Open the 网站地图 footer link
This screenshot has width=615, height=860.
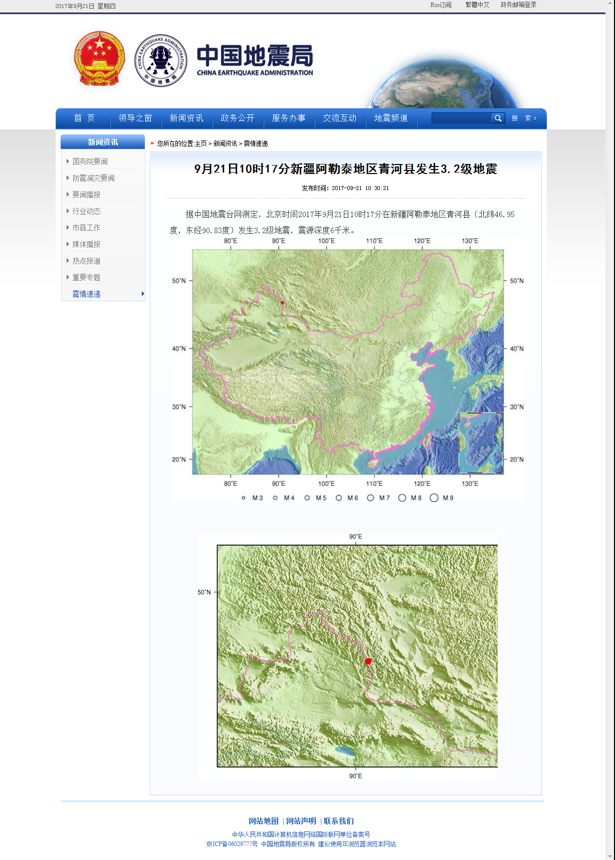264,821
